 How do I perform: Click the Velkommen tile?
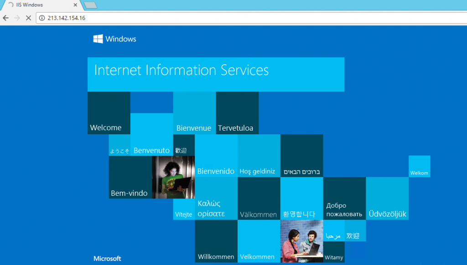[x=259, y=241]
